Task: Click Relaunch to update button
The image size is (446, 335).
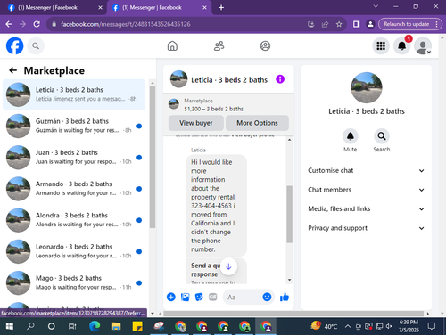Action: [407, 24]
